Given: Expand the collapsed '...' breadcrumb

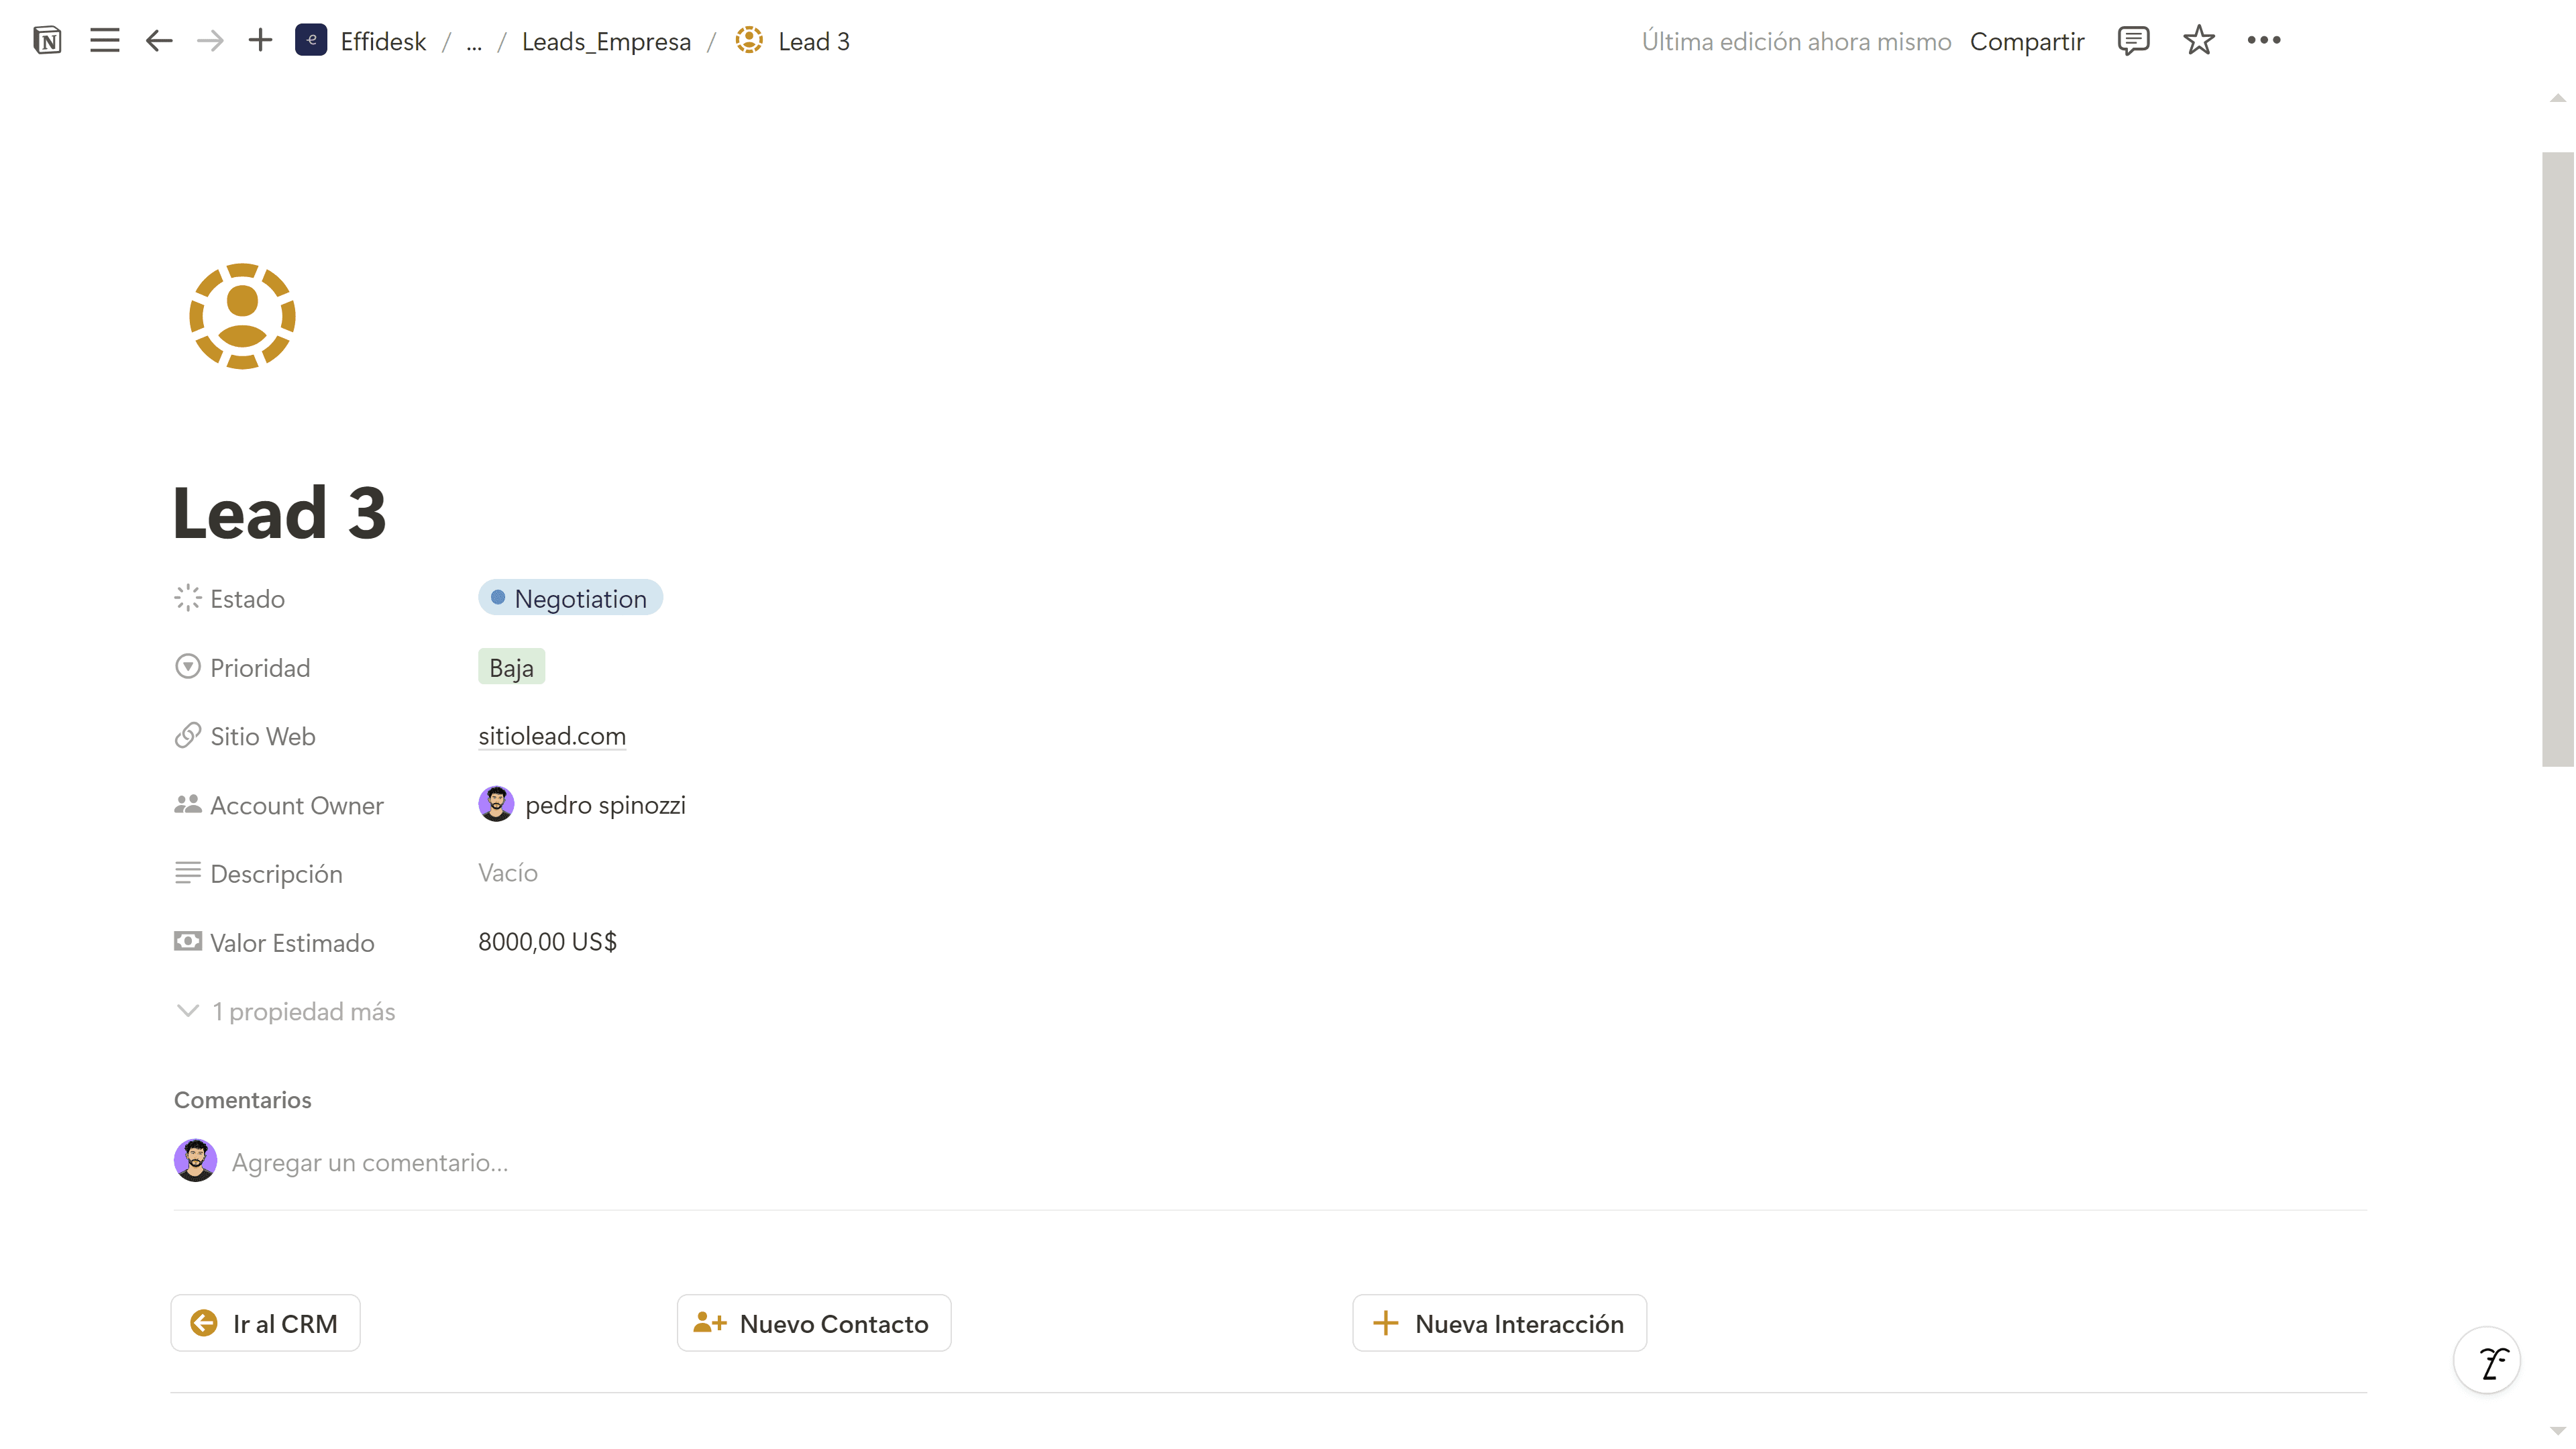Looking at the screenshot, I should [474, 42].
